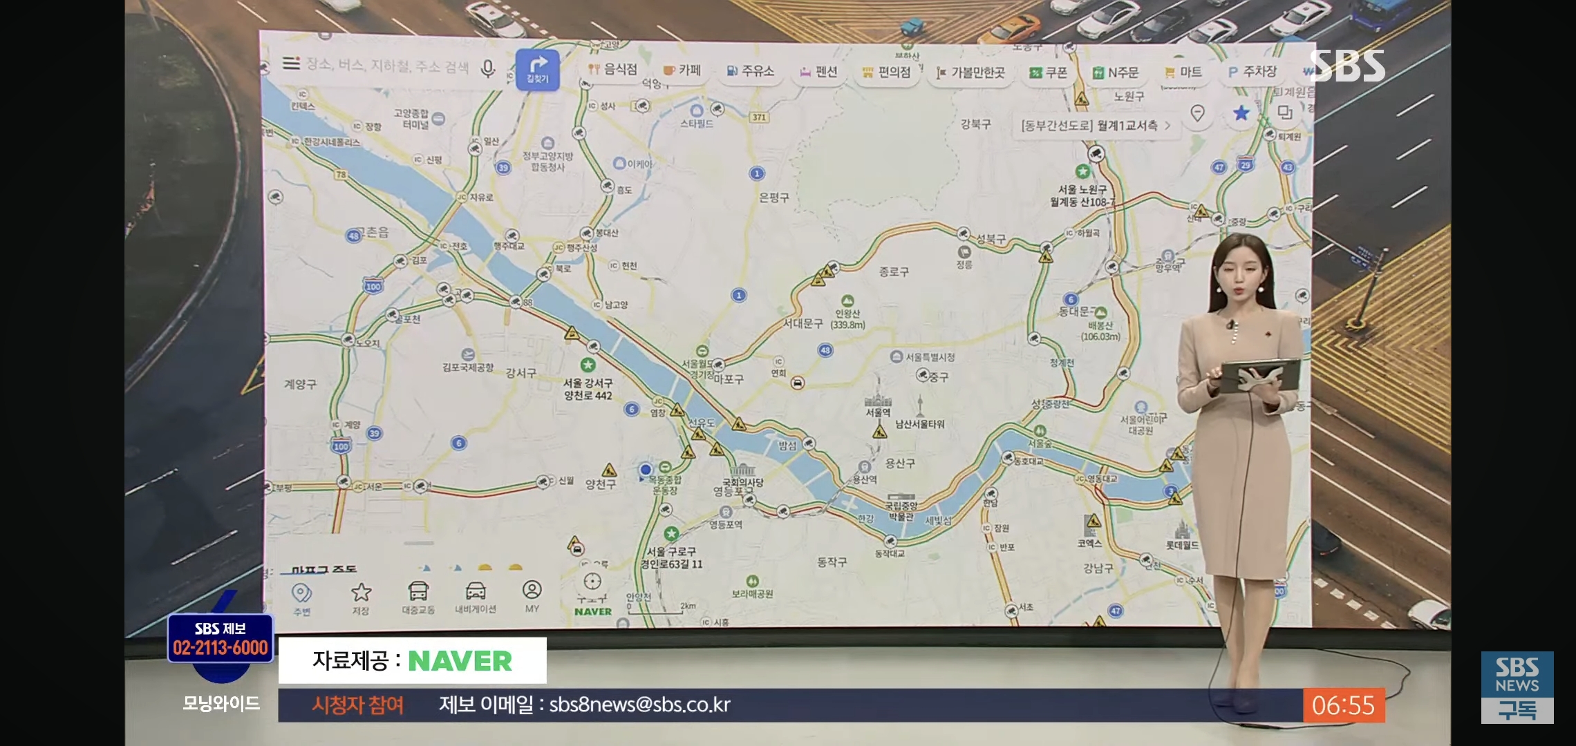The height and width of the screenshot is (746, 1576).
Task: Click the 이케아 place marker
Action: point(619,164)
